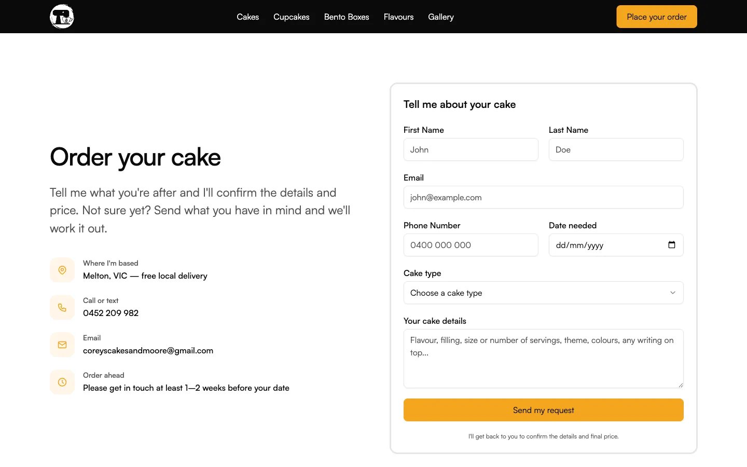Viewport: 747px width, 467px height.
Task: Click the phone icon beside Call or text
Action: (x=62, y=307)
